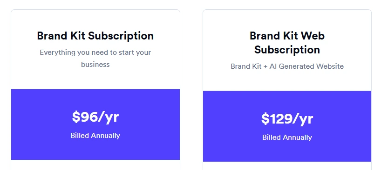
Task: Click the $129/yr price text
Action: pyautogui.click(x=287, y=119)
